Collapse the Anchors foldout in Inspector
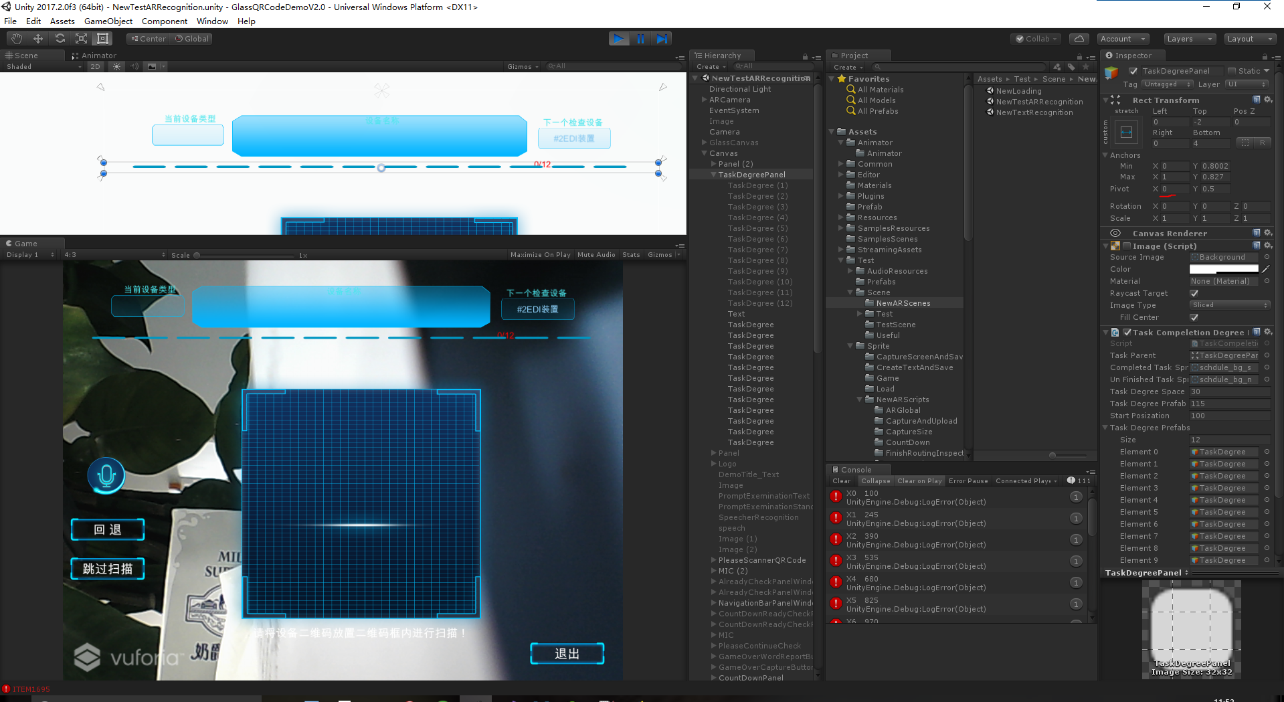1284x702 pixels. click(1105, 155)
